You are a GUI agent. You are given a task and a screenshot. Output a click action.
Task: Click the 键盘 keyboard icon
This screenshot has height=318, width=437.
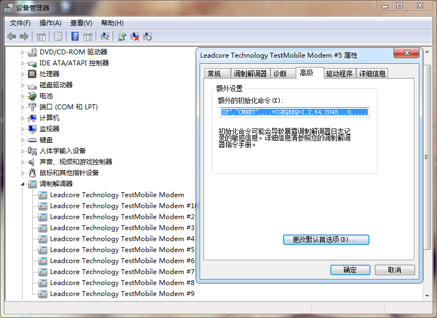coord(32,140)
